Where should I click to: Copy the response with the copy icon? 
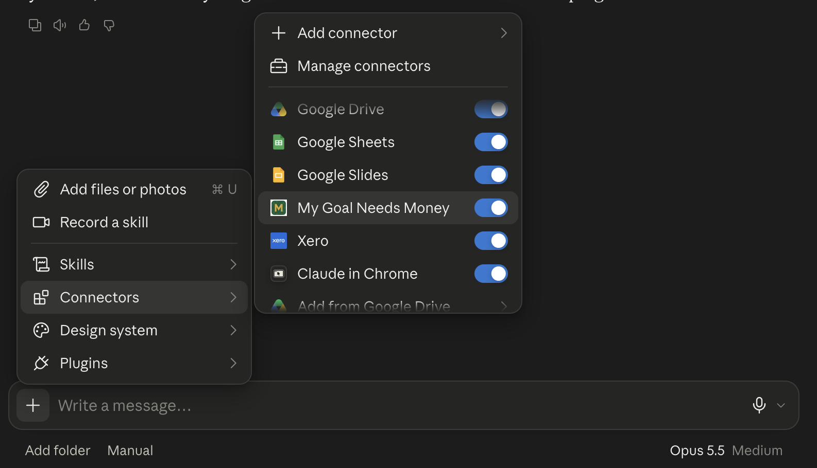tap(35, 25)
